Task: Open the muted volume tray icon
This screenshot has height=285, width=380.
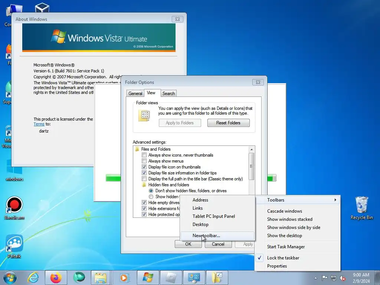Action: [x=343, y=278]
